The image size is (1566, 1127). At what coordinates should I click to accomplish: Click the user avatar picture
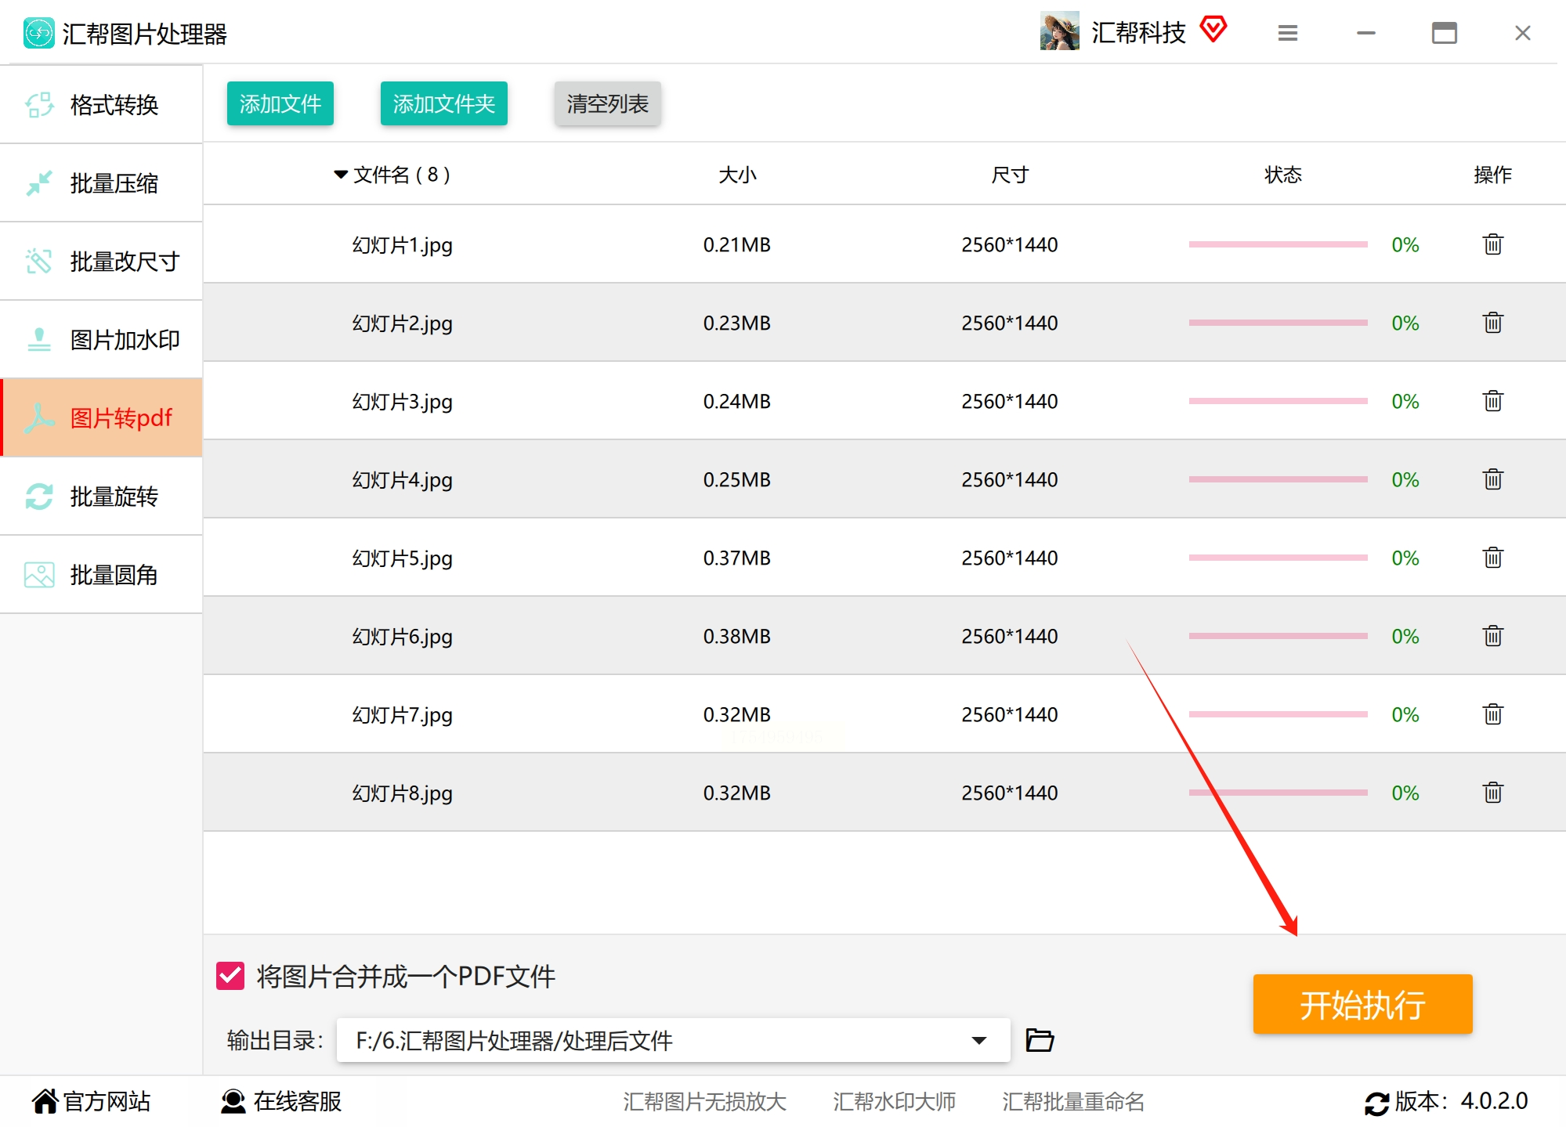pos(1059,31)
